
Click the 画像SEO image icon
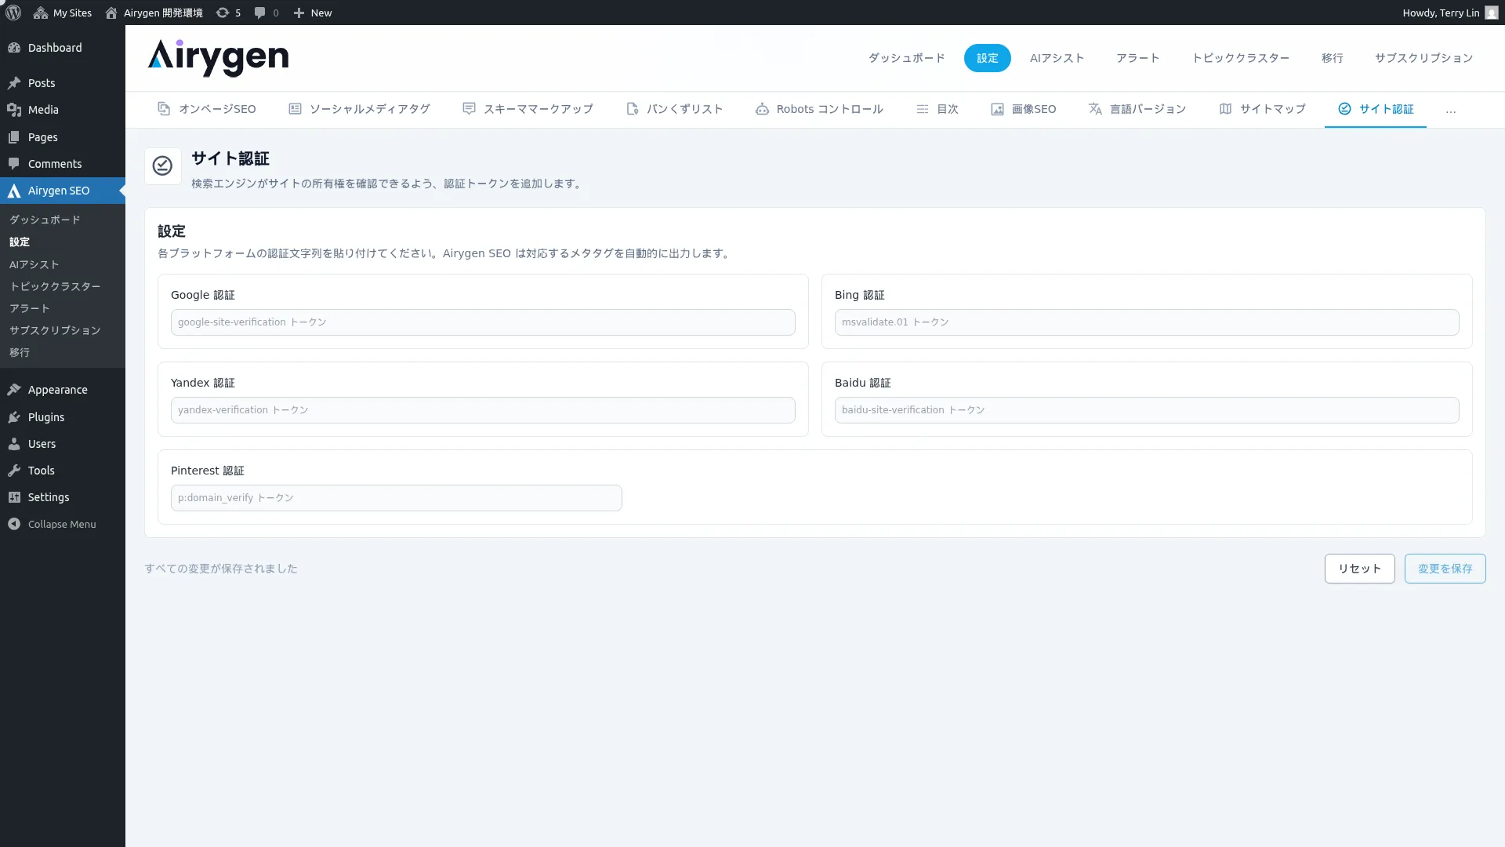(x=997, y=109)
